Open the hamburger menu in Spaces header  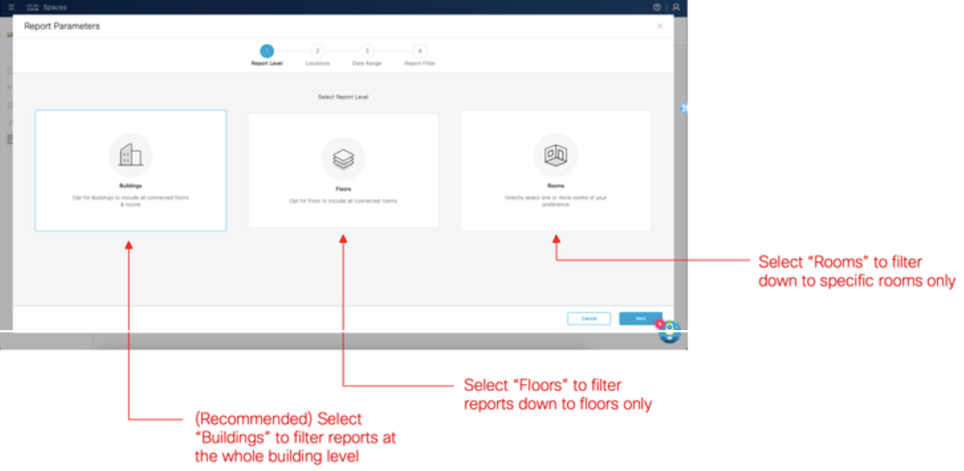pyautogui.click(x=11, y=7)
